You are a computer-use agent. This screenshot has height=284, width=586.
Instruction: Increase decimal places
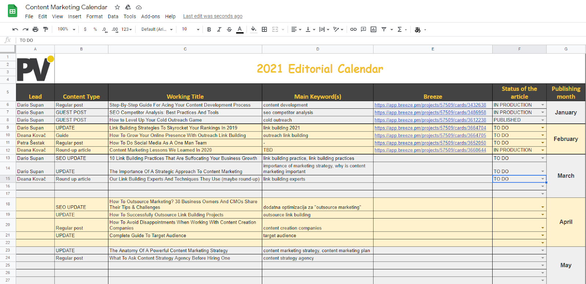(x=115, y=29)
